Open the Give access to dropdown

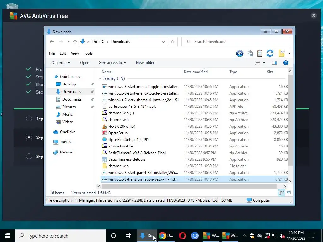click(x=112, y=63)
